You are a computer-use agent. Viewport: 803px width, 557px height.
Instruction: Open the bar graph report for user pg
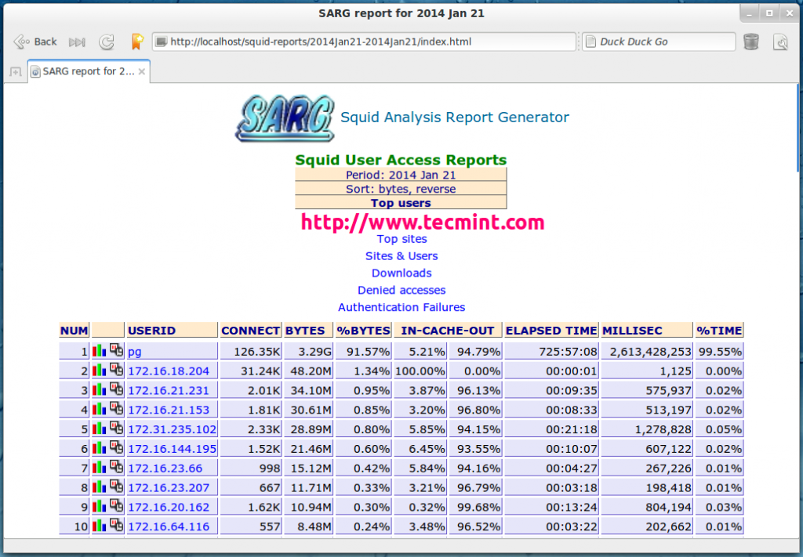[x=97, y=350]
